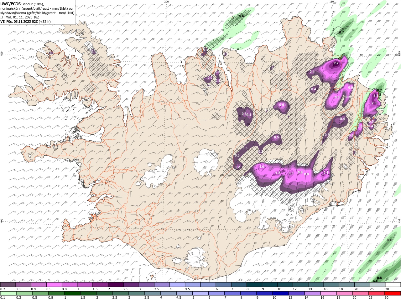
Task: Click the 2.7 precipitation value on the map
Action: pos(336,63)
